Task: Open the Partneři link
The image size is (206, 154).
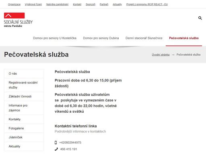Action: 104,4
